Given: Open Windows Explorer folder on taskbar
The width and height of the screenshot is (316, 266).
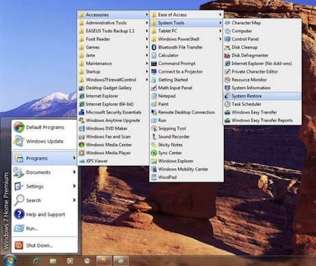Looking at the screenshot, I should click(x=53, y=261).
